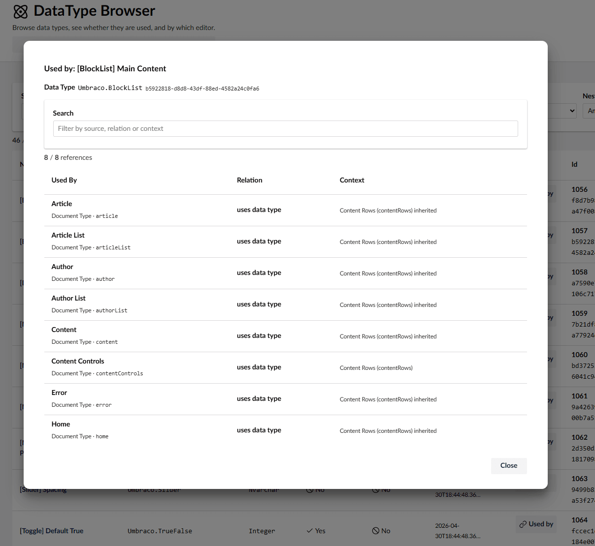Image resolution: width=595 pixels, height=546 pixels.
Task: Click the id 1064 cell in background table
Action: click(x=579, y=520)
